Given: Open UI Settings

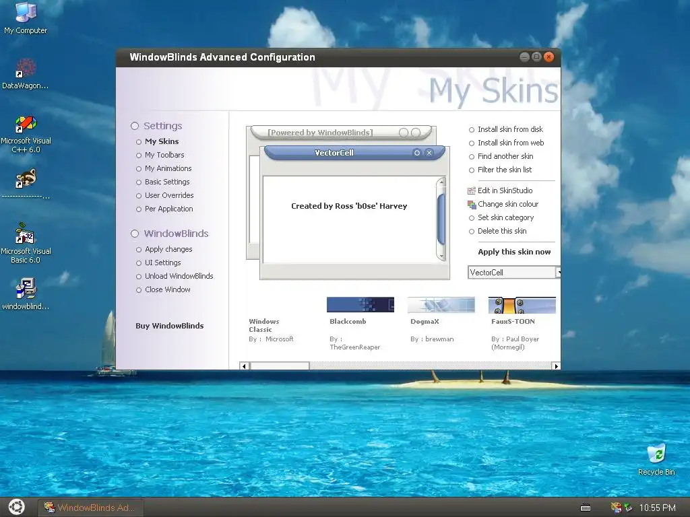Looking at the screenshot, I should pyautogui.click(x=163, y=263).
